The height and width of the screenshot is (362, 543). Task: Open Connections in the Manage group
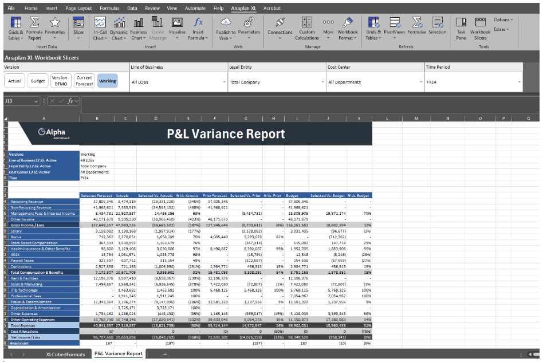tap(280, 27)
